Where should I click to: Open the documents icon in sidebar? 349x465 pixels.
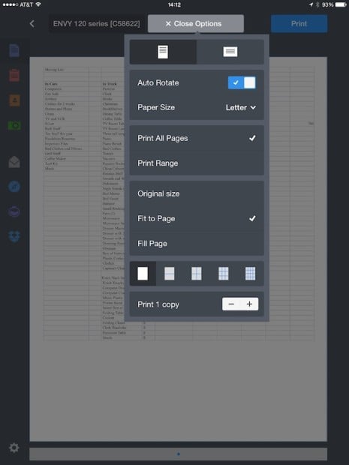point(14,50)
